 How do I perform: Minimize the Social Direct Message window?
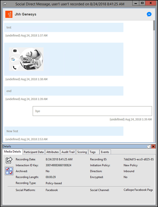point(136,3)
